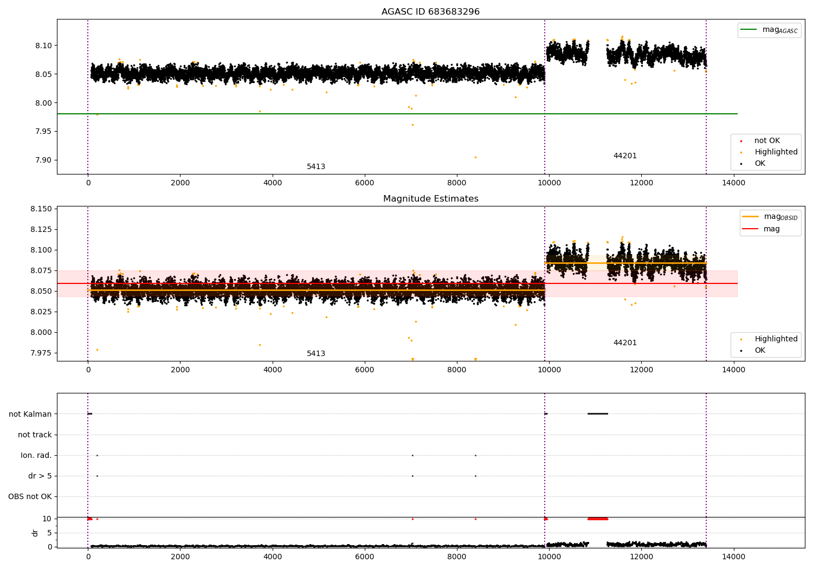813x569 pixels.
Task: Select the 'Highlighted' legend entry in middle plot
Action: click(769, 339)
